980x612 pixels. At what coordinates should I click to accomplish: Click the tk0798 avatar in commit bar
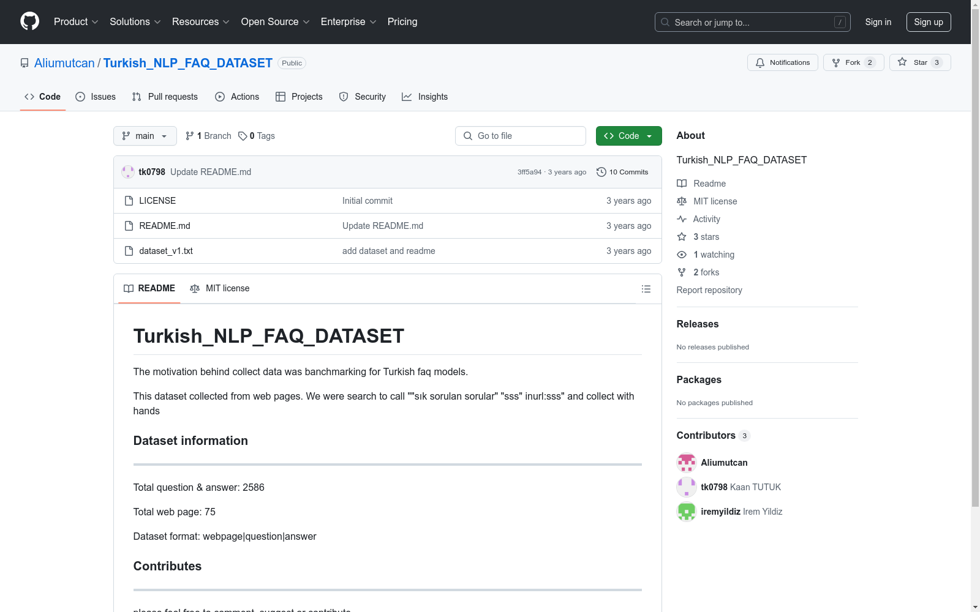click(x=128, y=172)
